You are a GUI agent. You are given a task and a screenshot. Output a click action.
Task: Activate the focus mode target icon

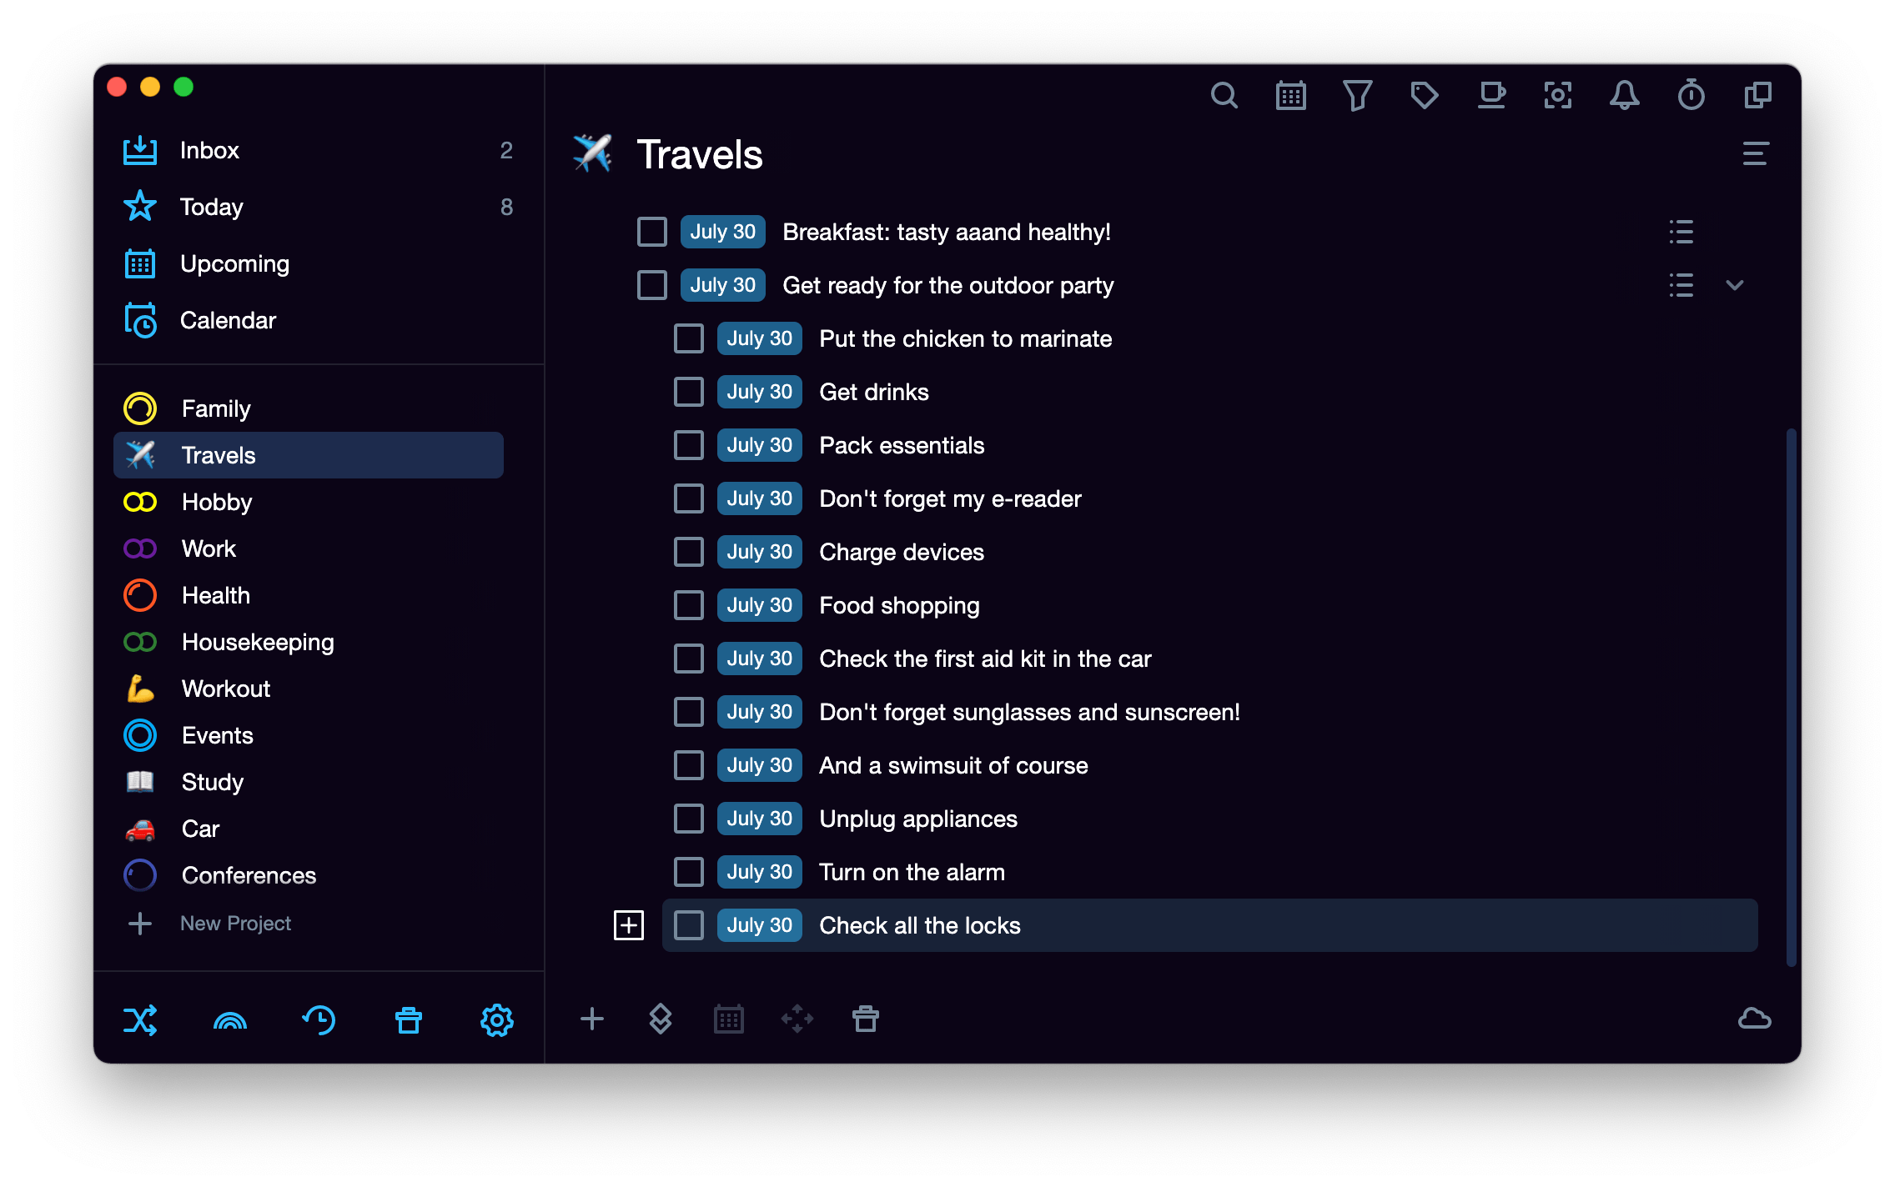pyautogui.click(x=1557, y=96)
